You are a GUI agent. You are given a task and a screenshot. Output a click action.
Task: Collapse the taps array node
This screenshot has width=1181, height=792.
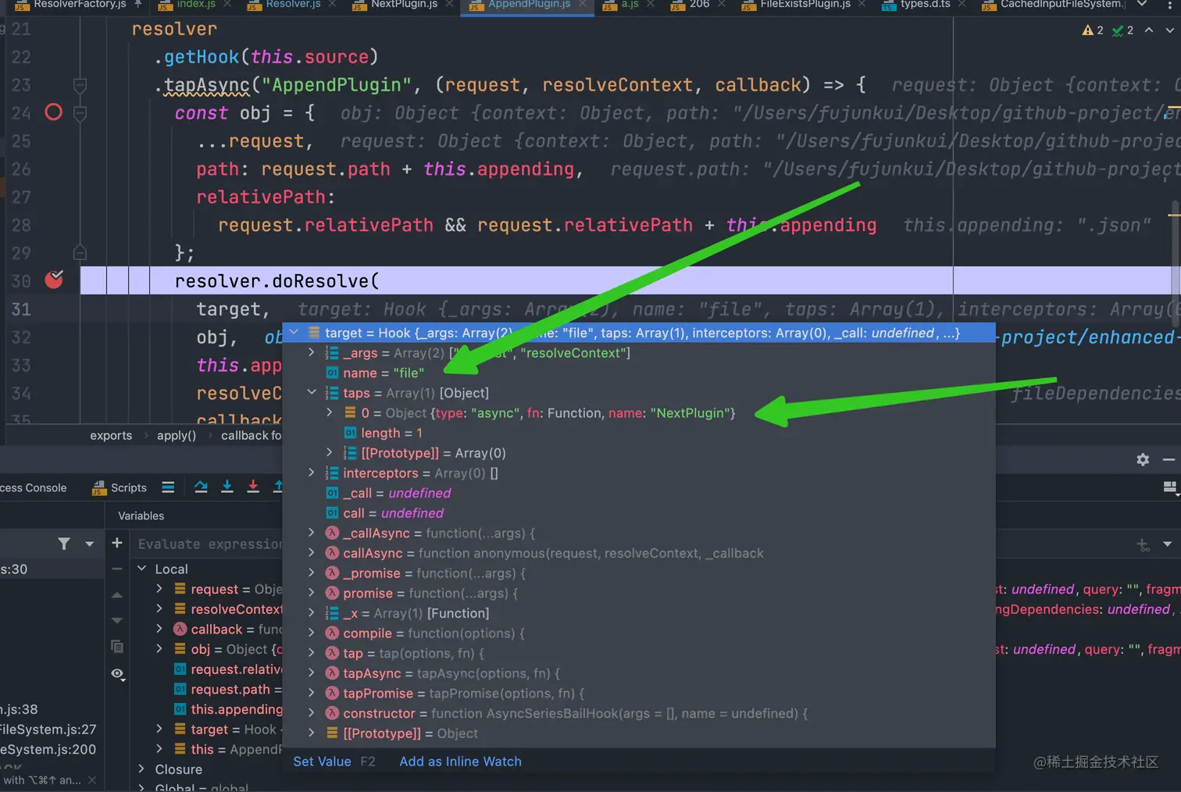pyautogui.click(x=312, y=392)
